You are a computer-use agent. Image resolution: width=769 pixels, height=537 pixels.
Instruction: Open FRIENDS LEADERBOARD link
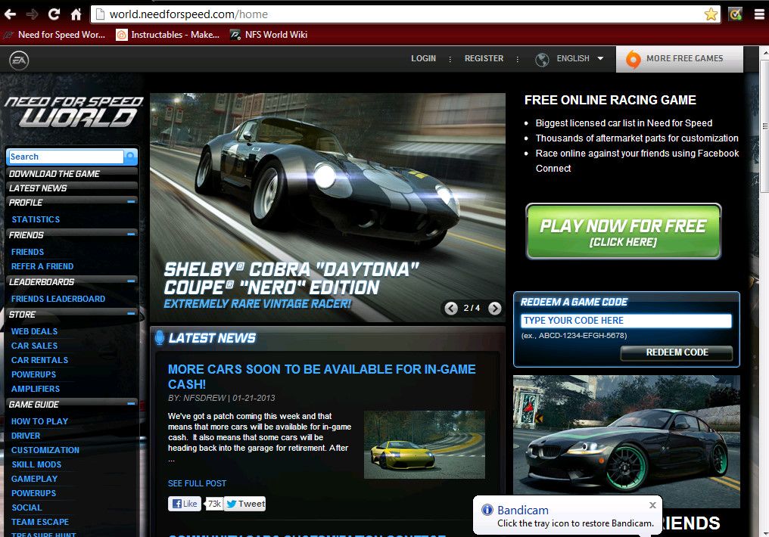point(58,299)
